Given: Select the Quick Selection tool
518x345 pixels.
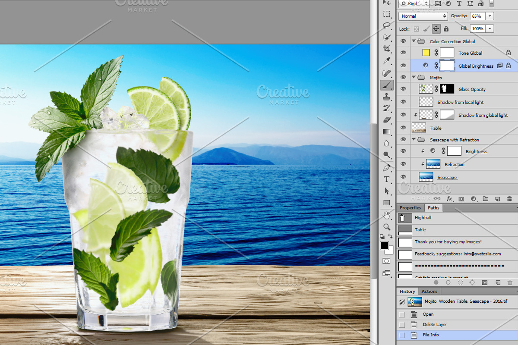Looking at the screenshot, I should 387,37.
